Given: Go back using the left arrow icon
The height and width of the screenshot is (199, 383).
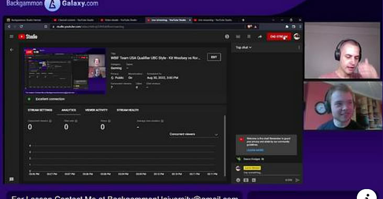Looking at the screenshot, I should click(x=12, y=50).
